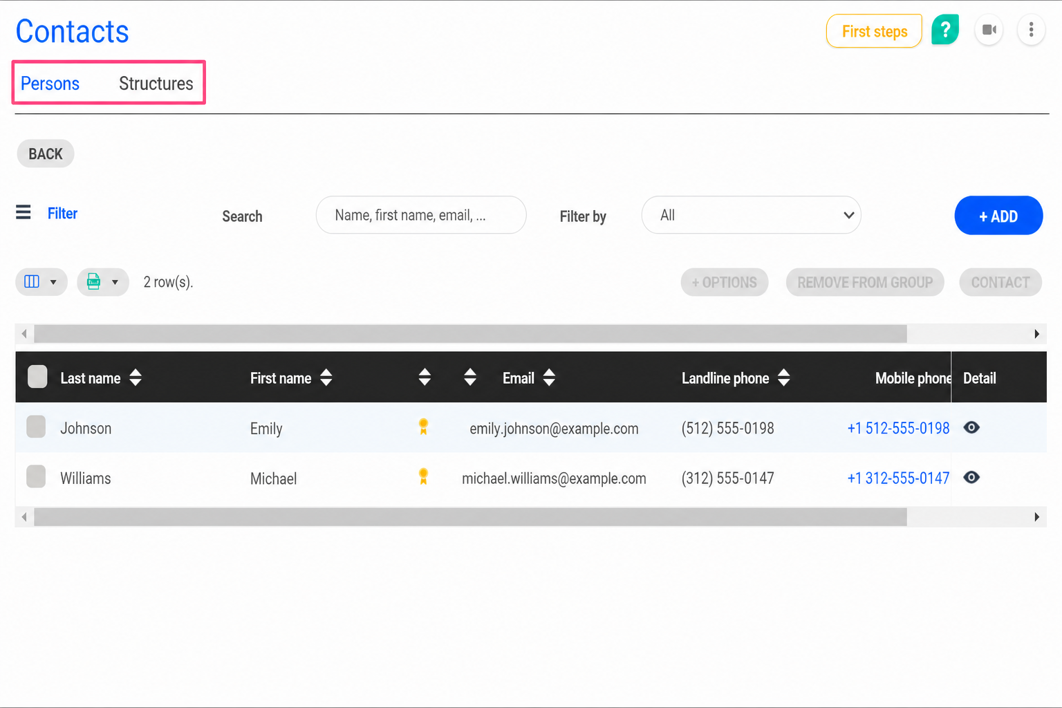Screen dimensions: 1062x708
Task: Click the hamburger Filter menu icon
Action: pyautogui.click(x=24, y=212)
